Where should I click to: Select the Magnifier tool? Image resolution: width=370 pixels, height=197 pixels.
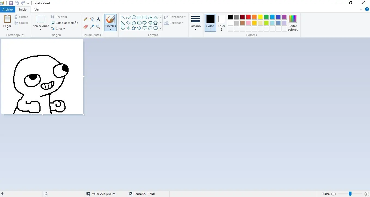[98, 27]
